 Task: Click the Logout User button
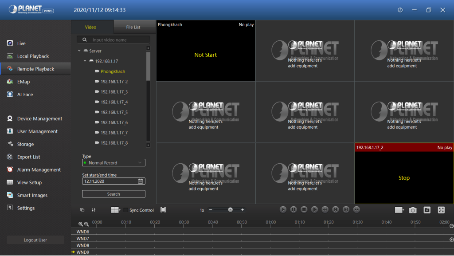click(x=35, y=240)
